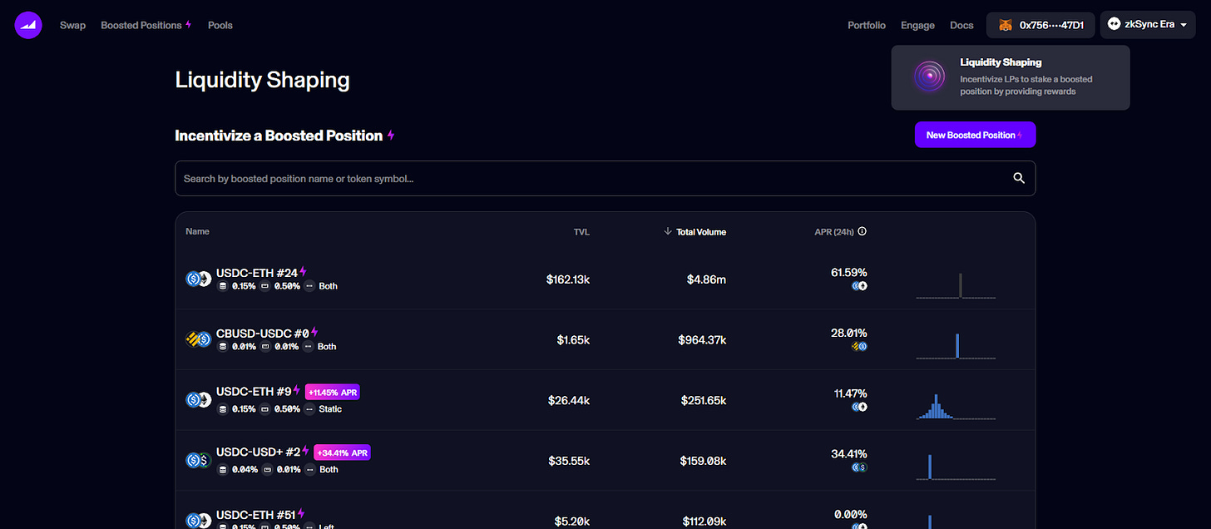
Task: Click the lightning icon after the Incentivize heading
Action: tap(391, 135)
